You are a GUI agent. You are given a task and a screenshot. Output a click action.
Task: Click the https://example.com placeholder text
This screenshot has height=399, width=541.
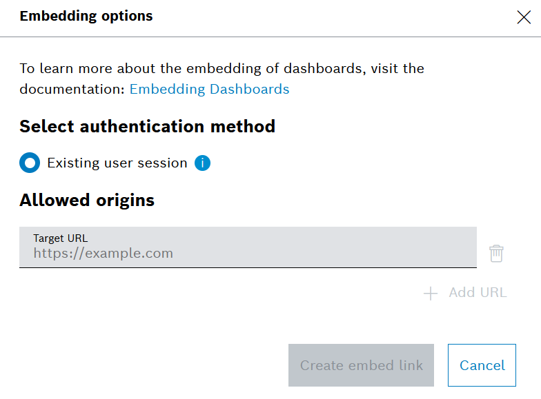tap(104, 254)
